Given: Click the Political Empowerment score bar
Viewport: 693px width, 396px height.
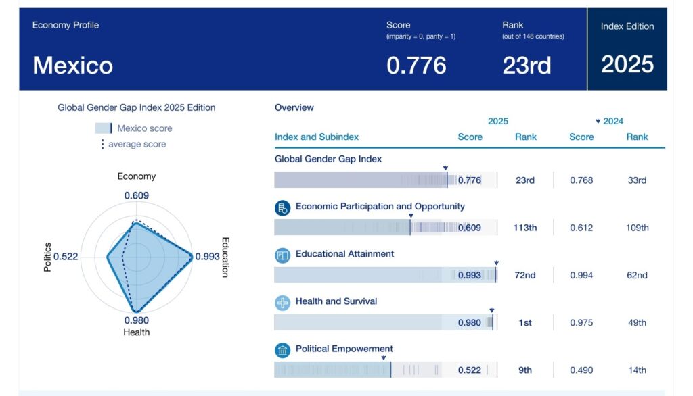Looking at the screenshot, I should [x=357, y=370].
